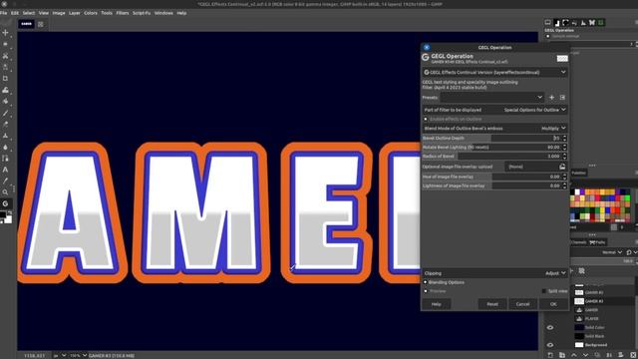Viewport: 638px width, 359px height.
Task: Open the presets management menu icon
Action: pos(562,98)
